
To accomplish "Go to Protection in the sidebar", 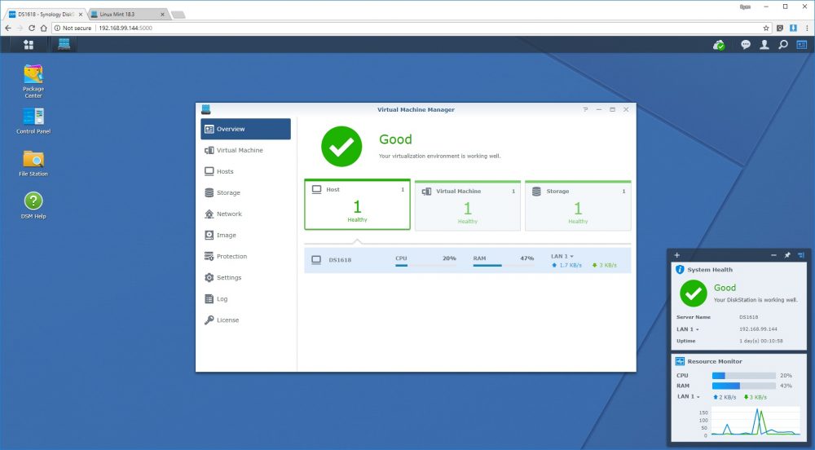I will pos(245,257).
